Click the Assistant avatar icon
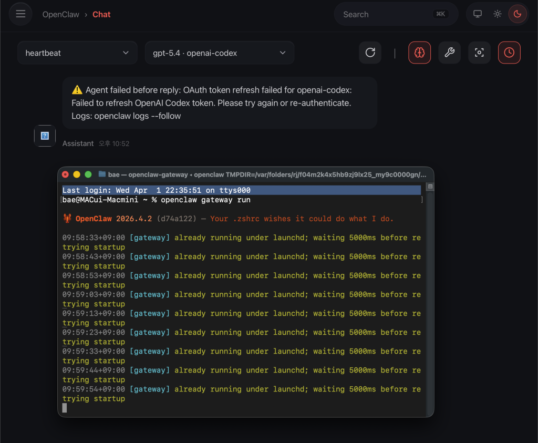 (x=45, y=136)
